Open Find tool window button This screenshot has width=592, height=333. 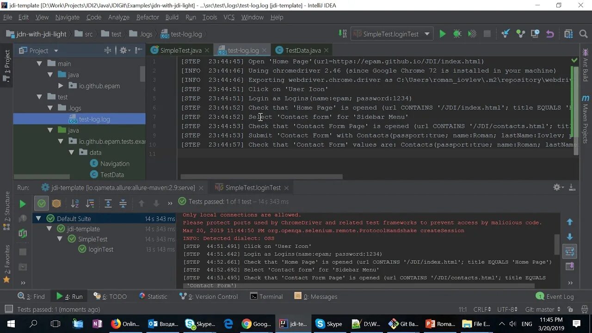pos(31,296)
